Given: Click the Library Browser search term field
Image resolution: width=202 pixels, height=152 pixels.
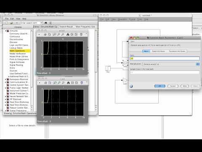Looking at the screenshot, I should pos(30,23).
